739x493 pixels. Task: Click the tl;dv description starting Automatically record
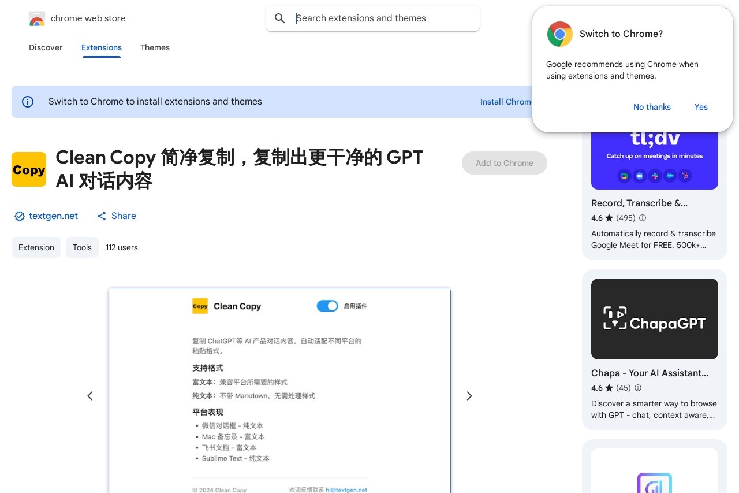[x=654, y=239]
